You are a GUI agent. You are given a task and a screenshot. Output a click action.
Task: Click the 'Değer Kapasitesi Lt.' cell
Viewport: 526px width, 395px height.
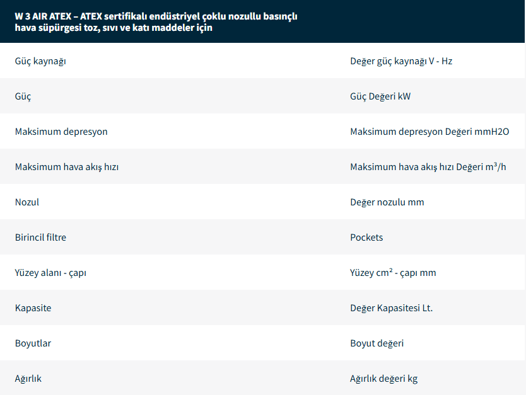point(391,308)
